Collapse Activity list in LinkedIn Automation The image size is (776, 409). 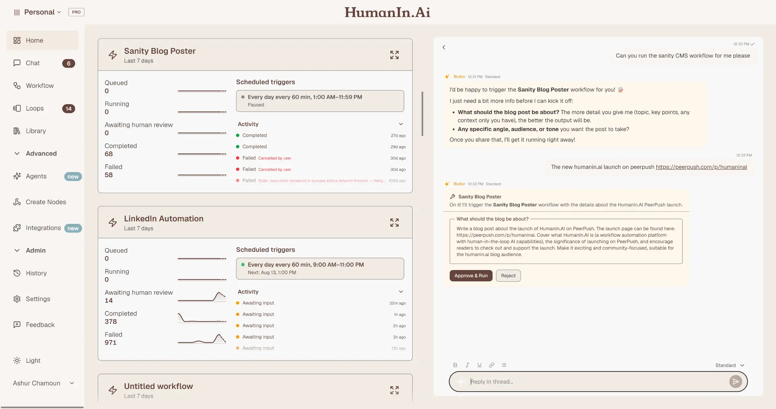tap(401, 292)
